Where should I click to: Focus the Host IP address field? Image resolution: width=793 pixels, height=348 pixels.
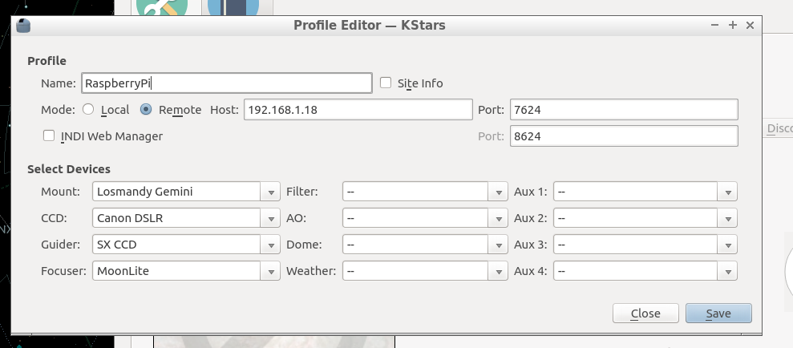(358, 110)
